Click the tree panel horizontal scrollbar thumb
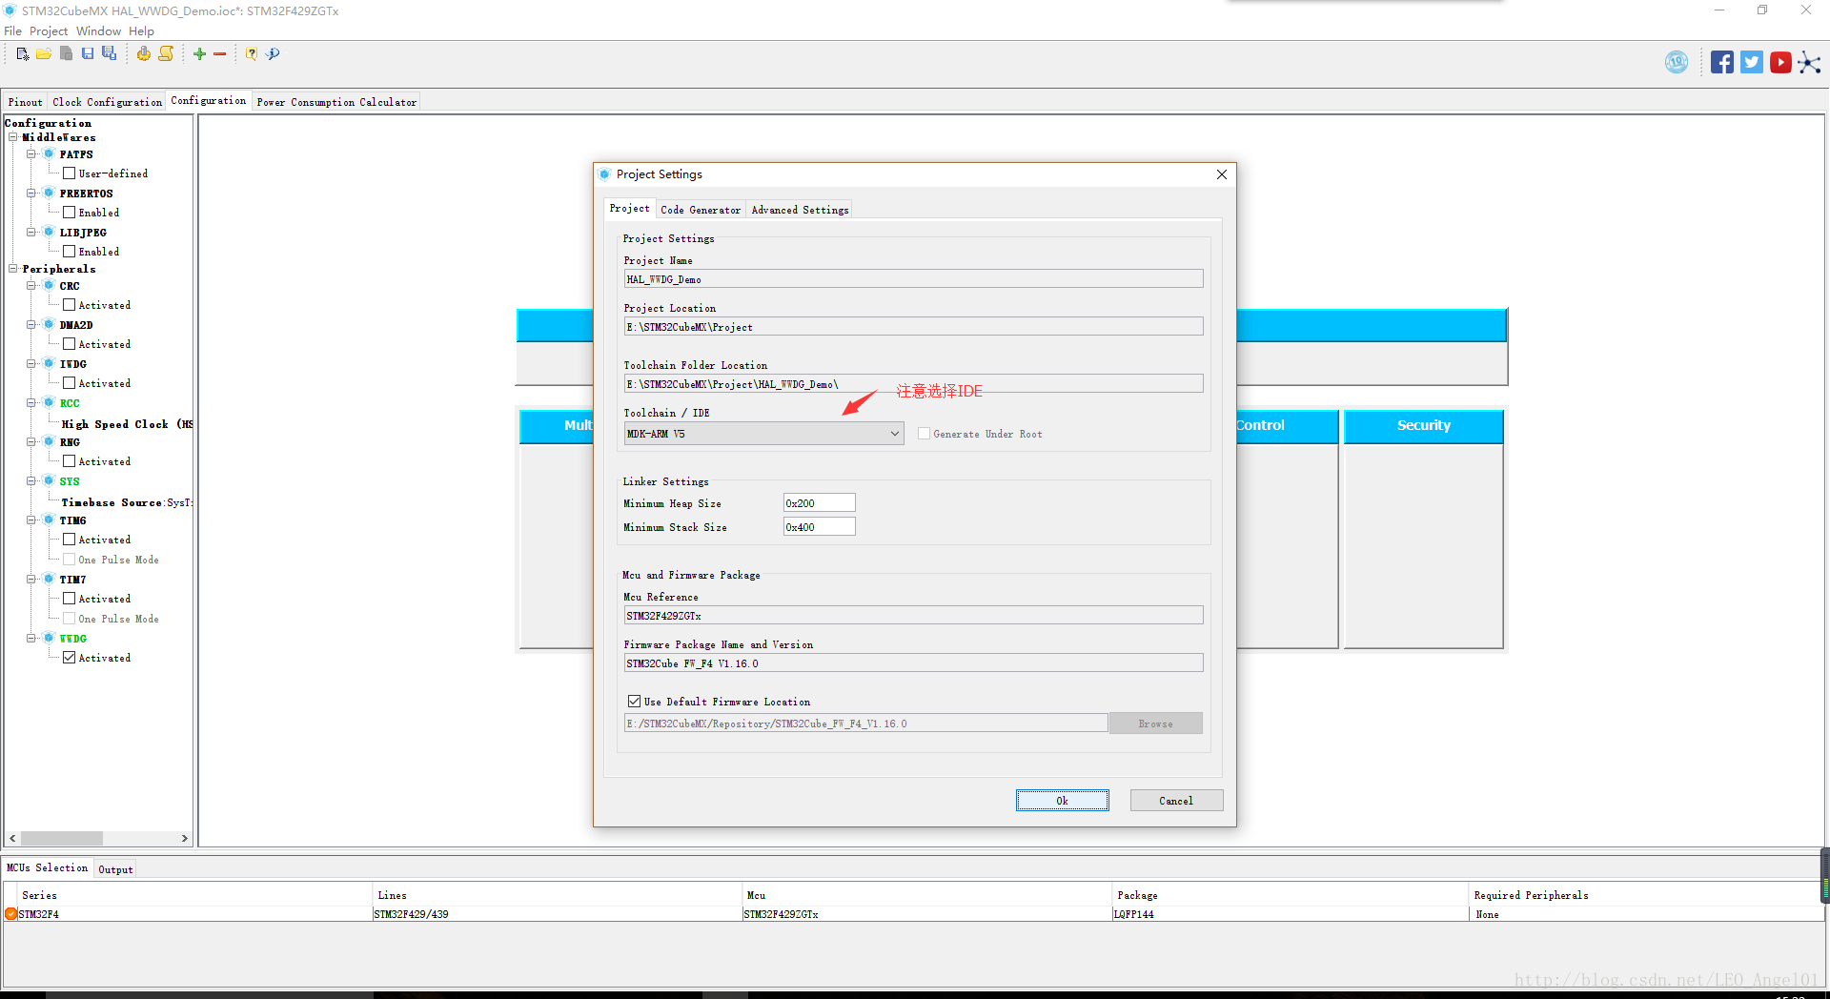This screenshot has height=999, width=1830. 62,839
